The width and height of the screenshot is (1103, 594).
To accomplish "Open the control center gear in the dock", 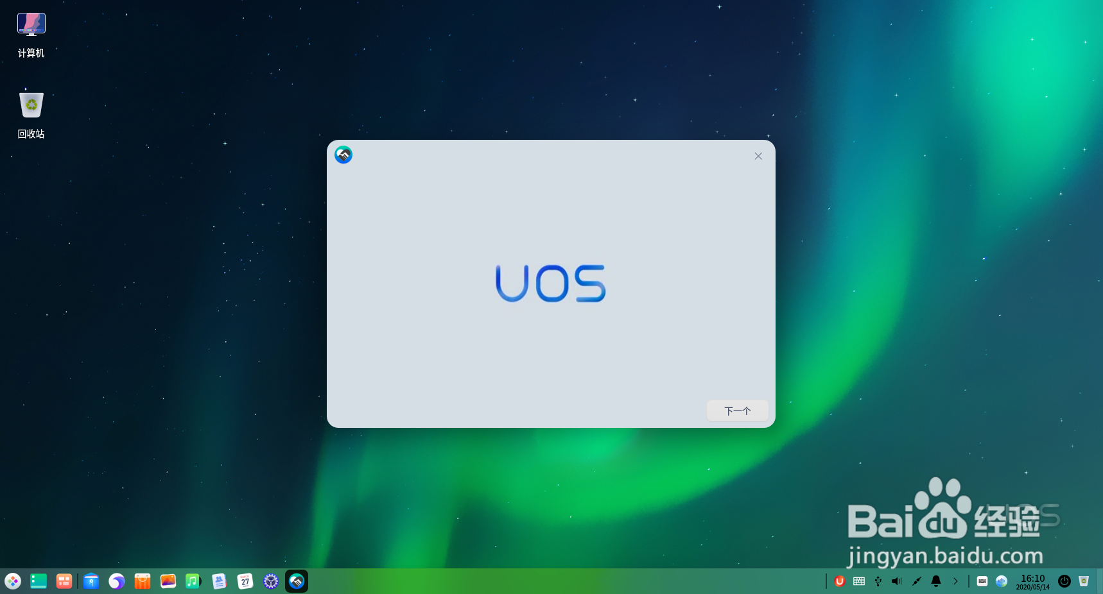I will (271, 581).
